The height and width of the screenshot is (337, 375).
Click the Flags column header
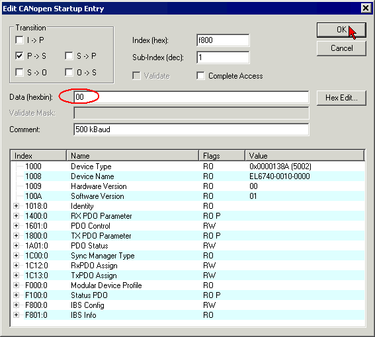pyautogui.click(x=222, y=156)
